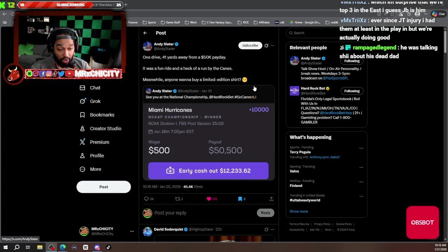Open Andy Slater's profile avatar on post
This screenshot has height=252, width=448.
coord(147,46)
